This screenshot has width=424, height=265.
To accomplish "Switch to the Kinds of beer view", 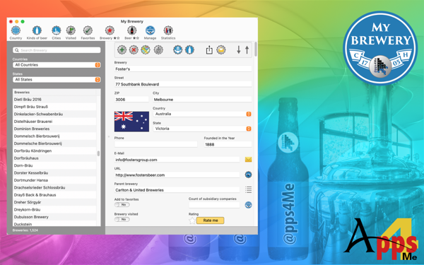I will (37, 33).
